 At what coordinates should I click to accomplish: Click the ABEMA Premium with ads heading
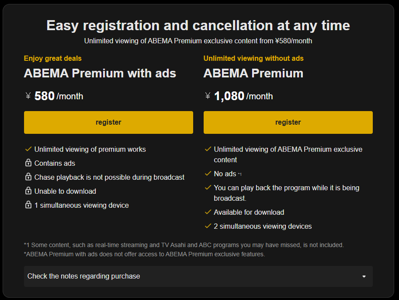pos(100,73)
